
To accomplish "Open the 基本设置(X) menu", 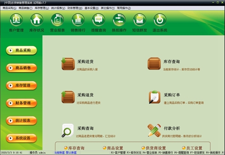I will pos(91,8).
